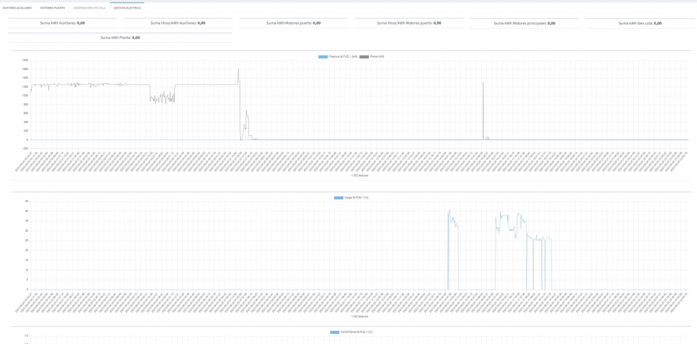Switch to the Motores Puerto tab
The width and height of the screenshot is (697, 344).
[52, 7]
